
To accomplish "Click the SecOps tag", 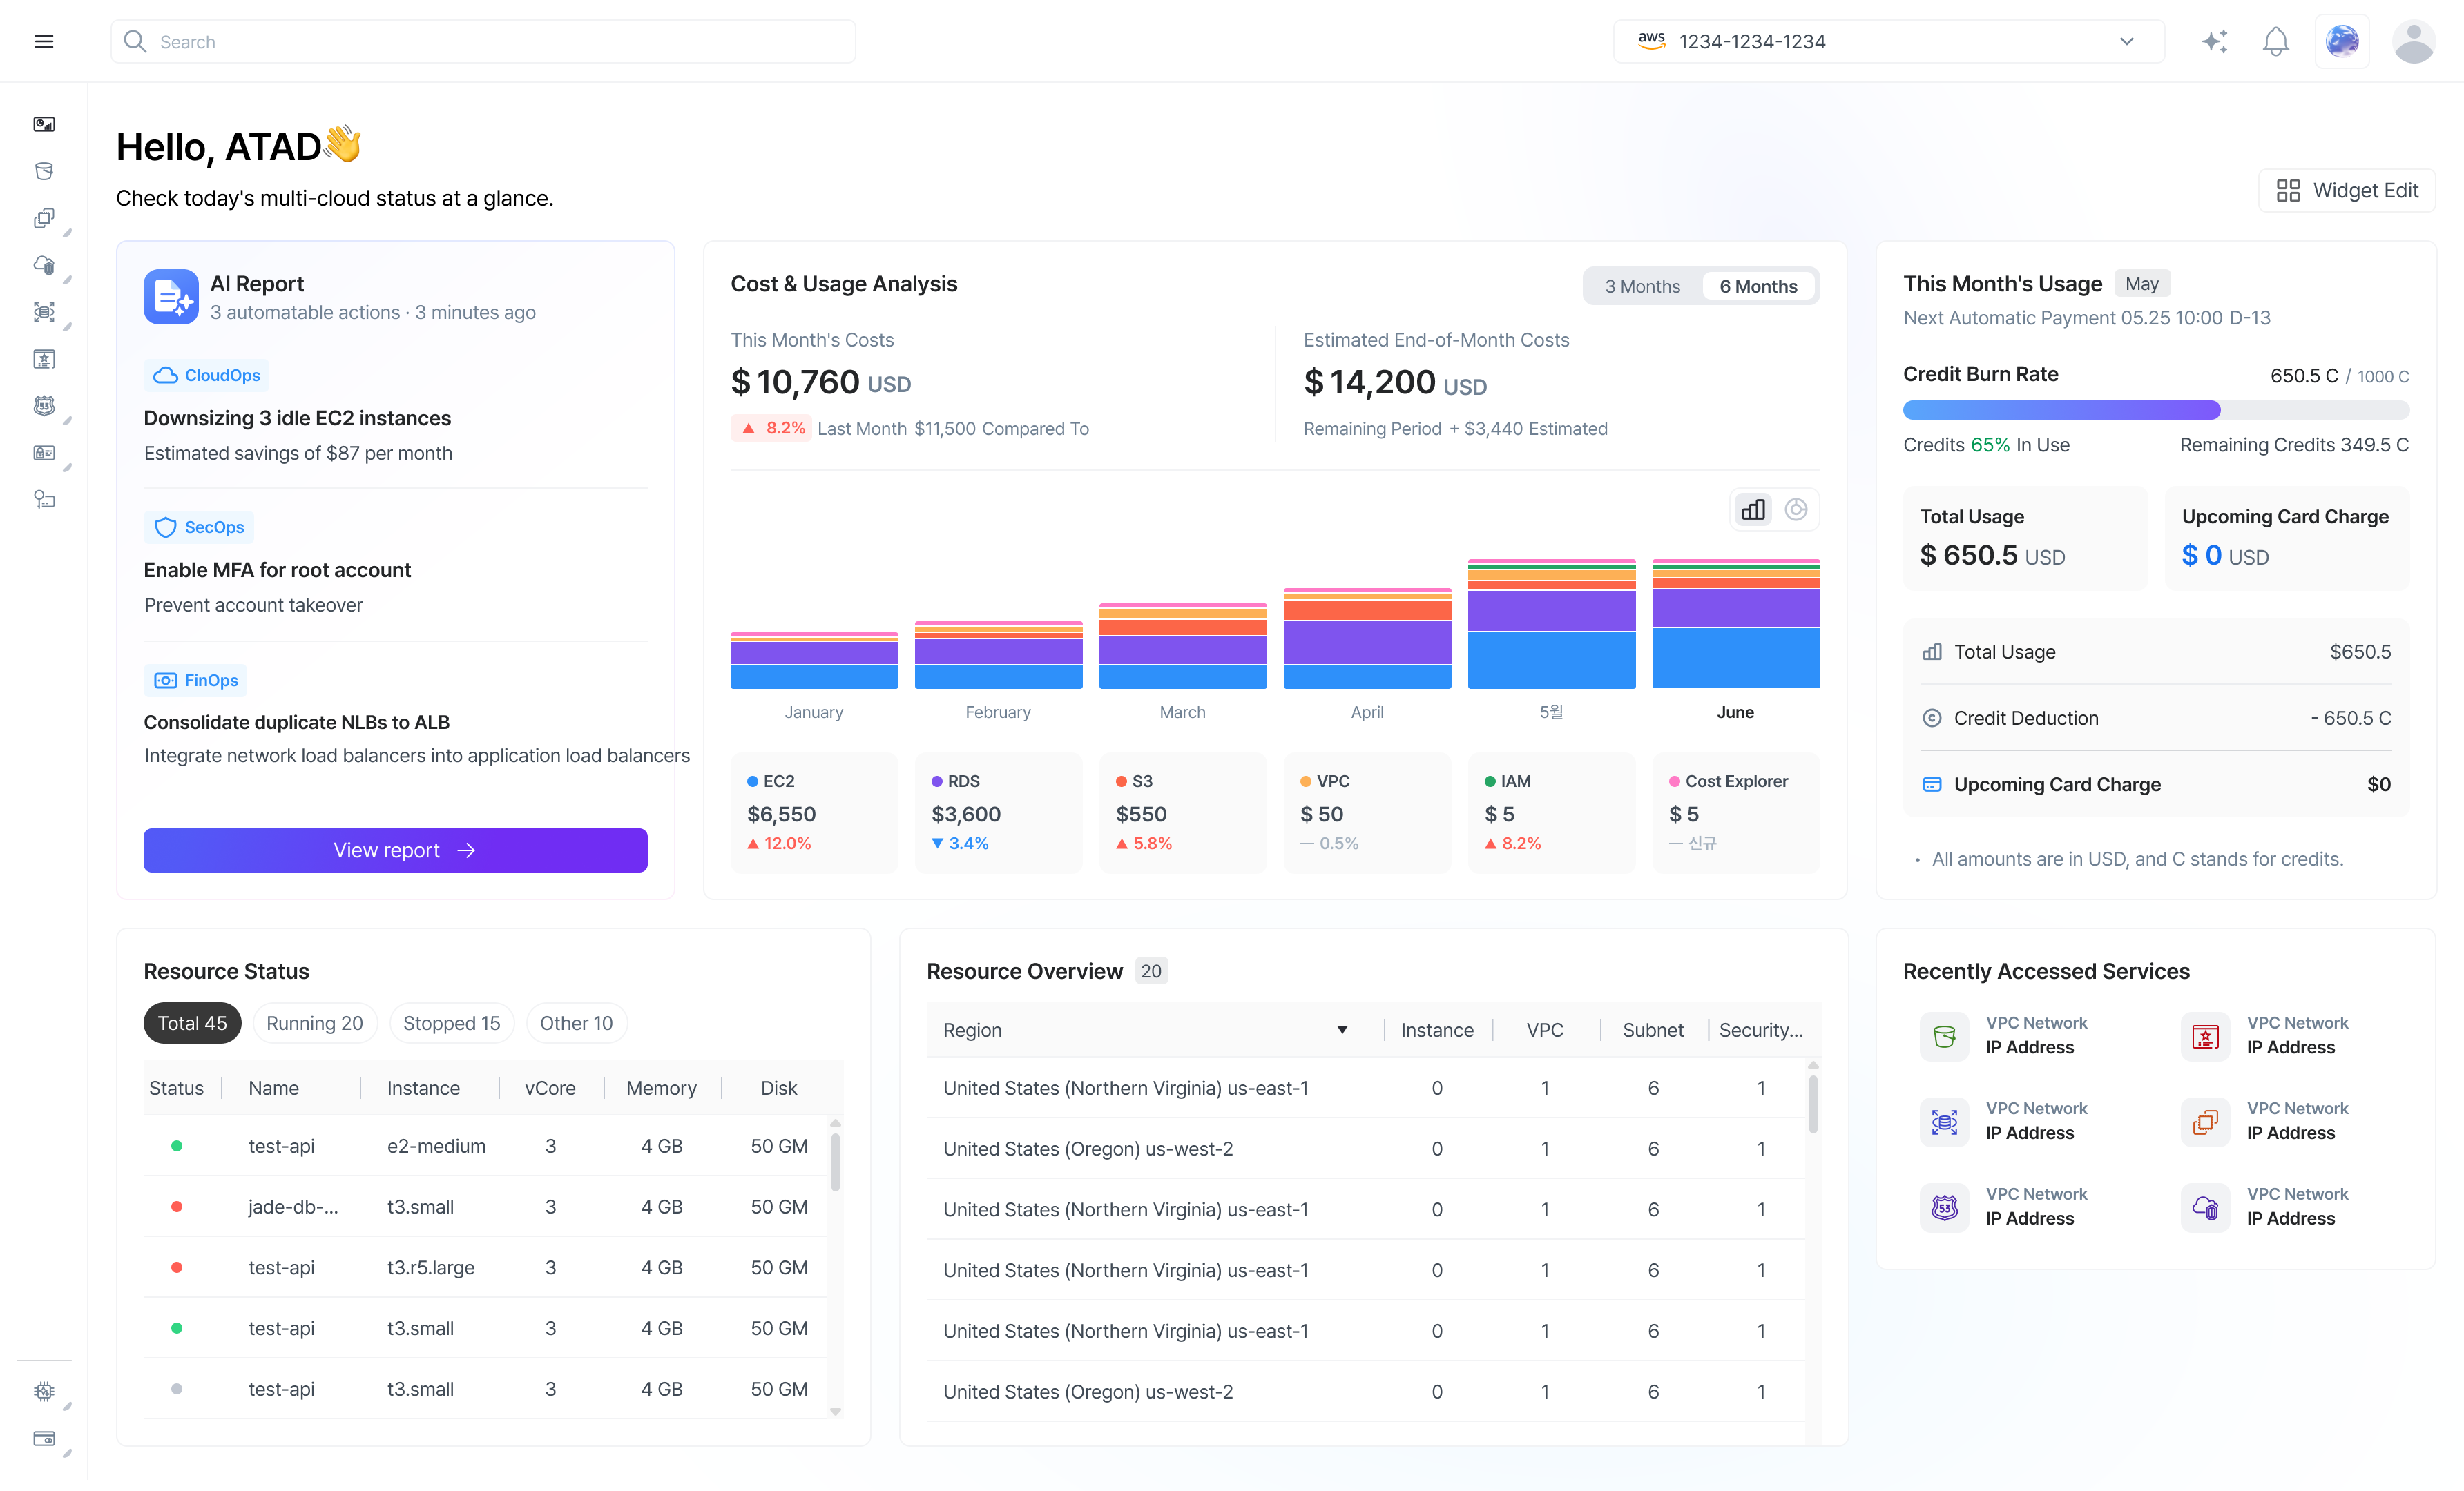I will pos(198,527).
